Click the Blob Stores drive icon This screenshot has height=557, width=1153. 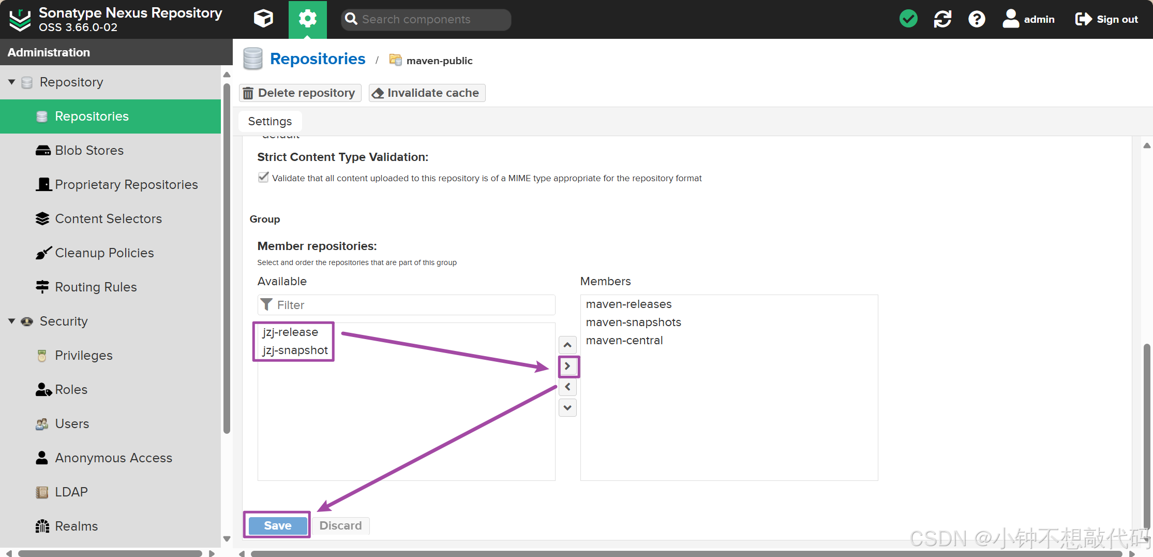tap(43, 151)
